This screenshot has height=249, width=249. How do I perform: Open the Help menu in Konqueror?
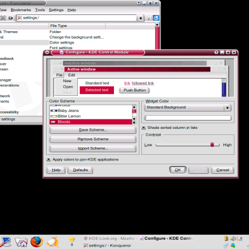[72, 10]
